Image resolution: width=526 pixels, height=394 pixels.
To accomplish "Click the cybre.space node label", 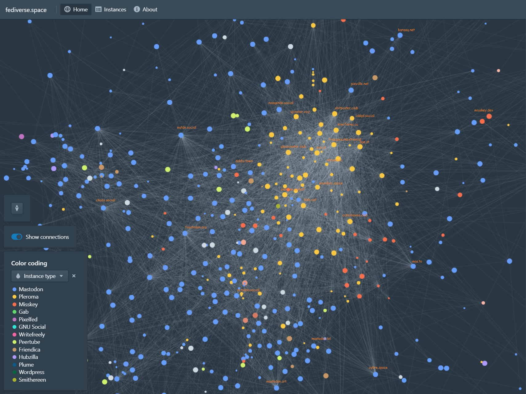I will click(378, 368).
